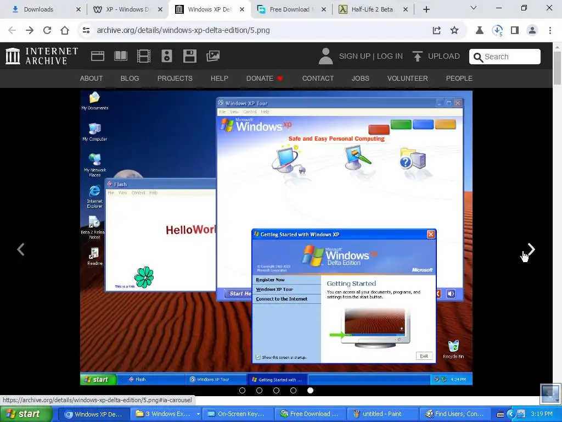Click the user avatar icon

(325, 56)
